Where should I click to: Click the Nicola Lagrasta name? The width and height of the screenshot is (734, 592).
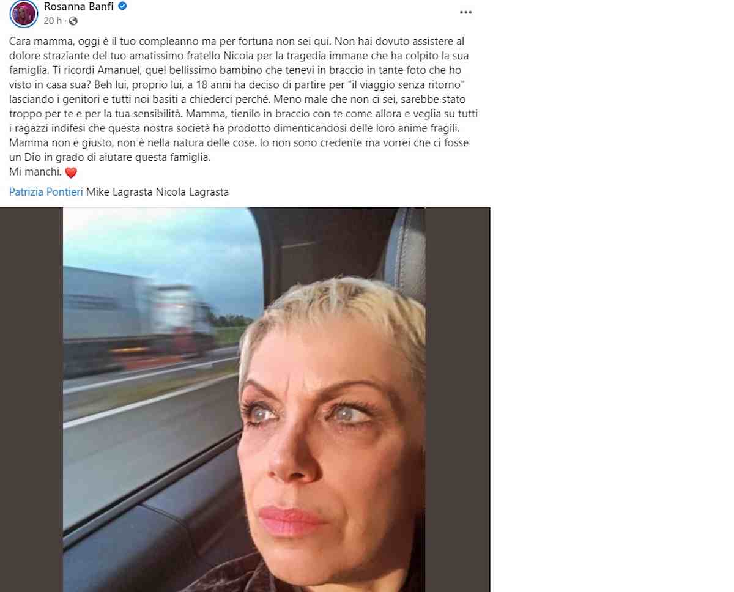[x=193, y=192]
